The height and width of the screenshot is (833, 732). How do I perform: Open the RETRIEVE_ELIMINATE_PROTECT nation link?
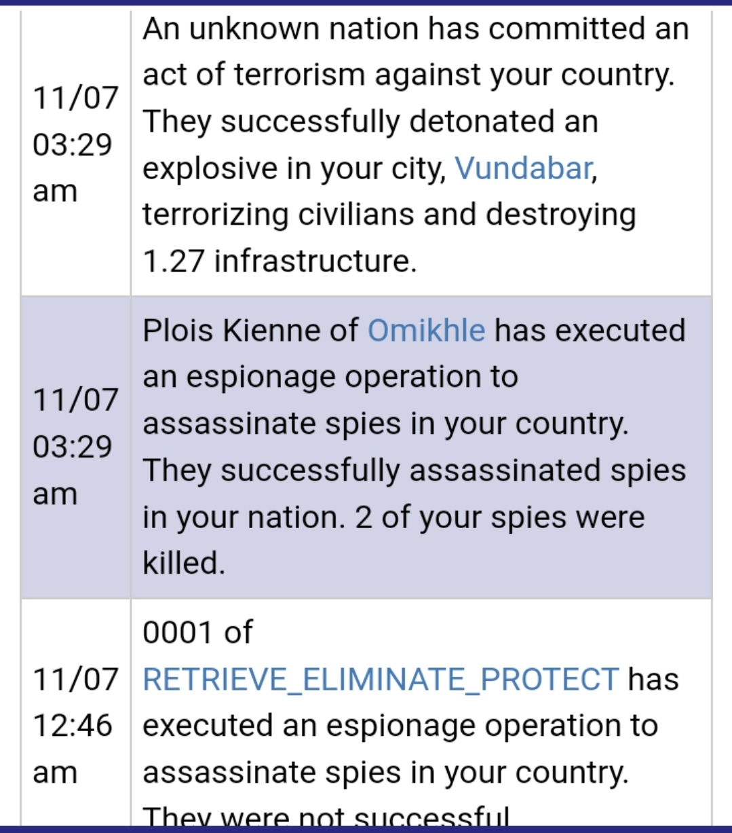click(381, 680)
